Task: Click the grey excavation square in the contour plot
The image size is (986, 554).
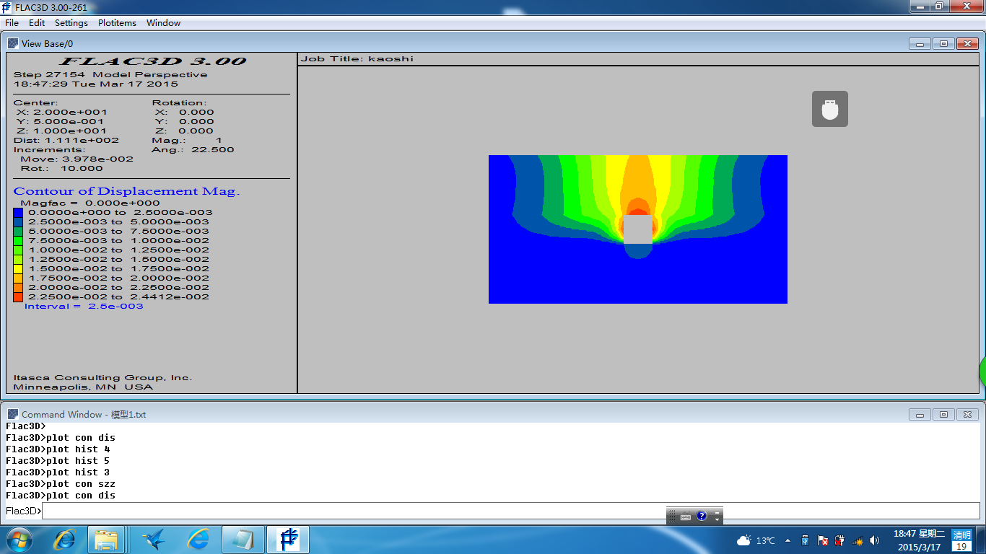Action: click(x=637, y=229)
